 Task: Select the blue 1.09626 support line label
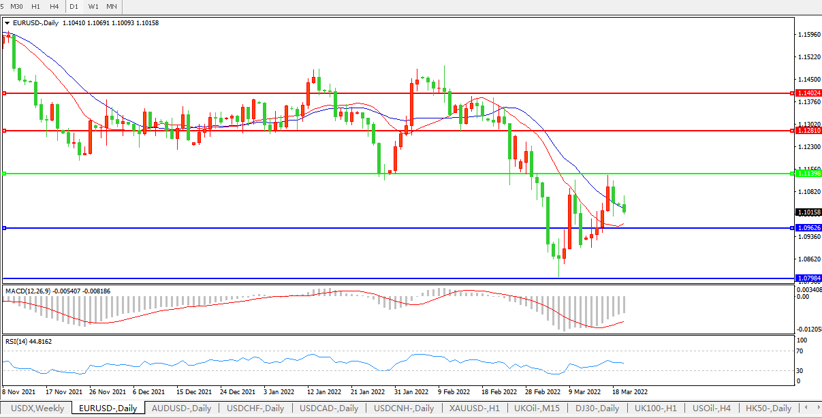(x=808, y=228)
